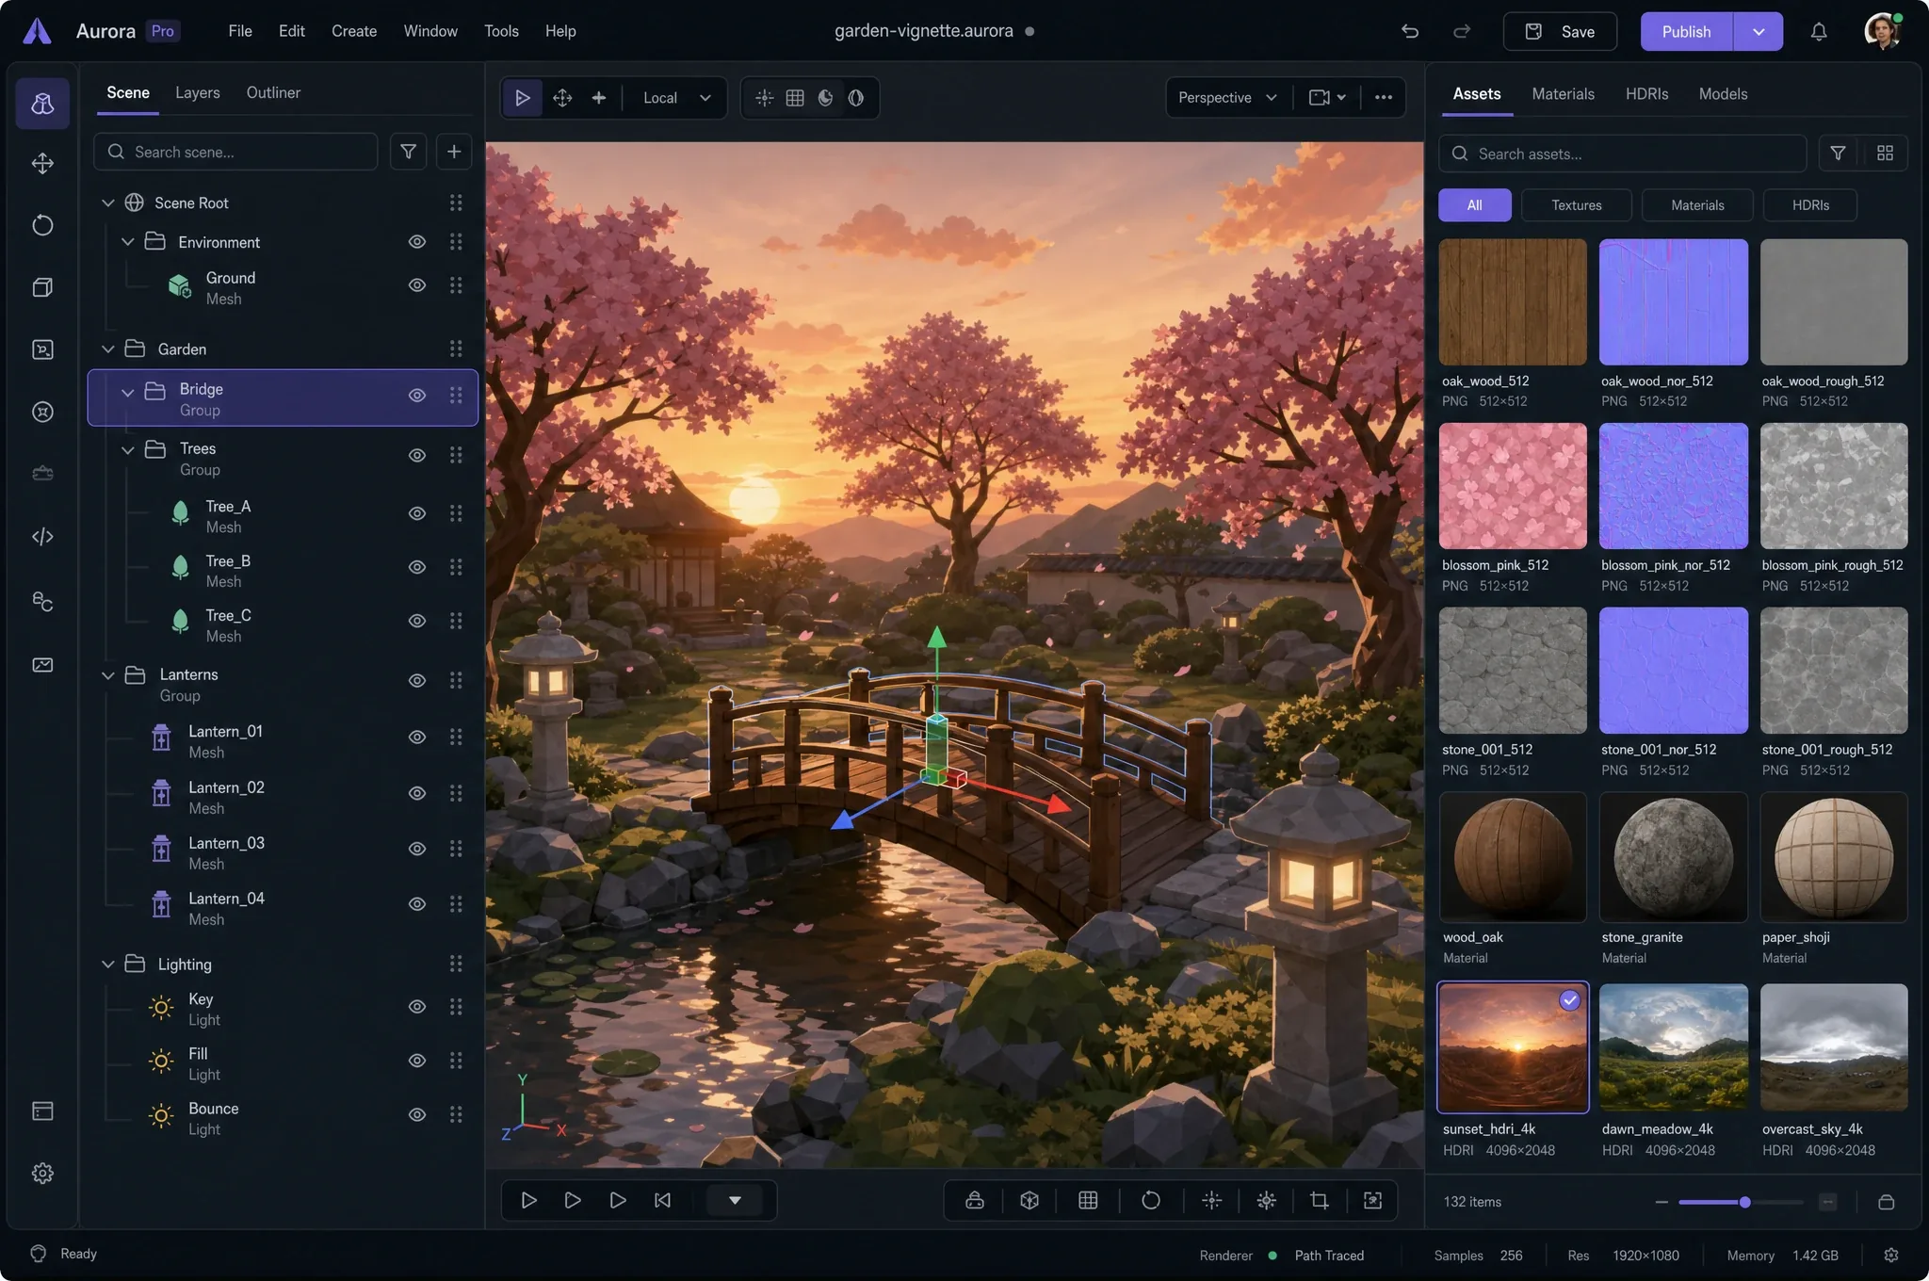Open the Create menu

[354, 31]
